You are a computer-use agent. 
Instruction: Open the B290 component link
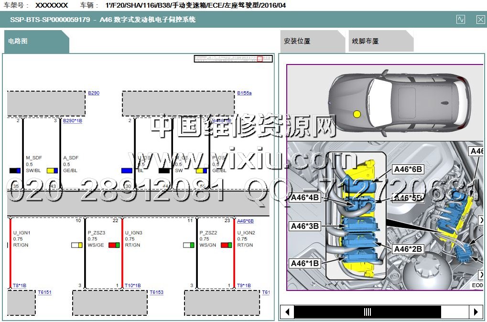click(x=94, y=93)
